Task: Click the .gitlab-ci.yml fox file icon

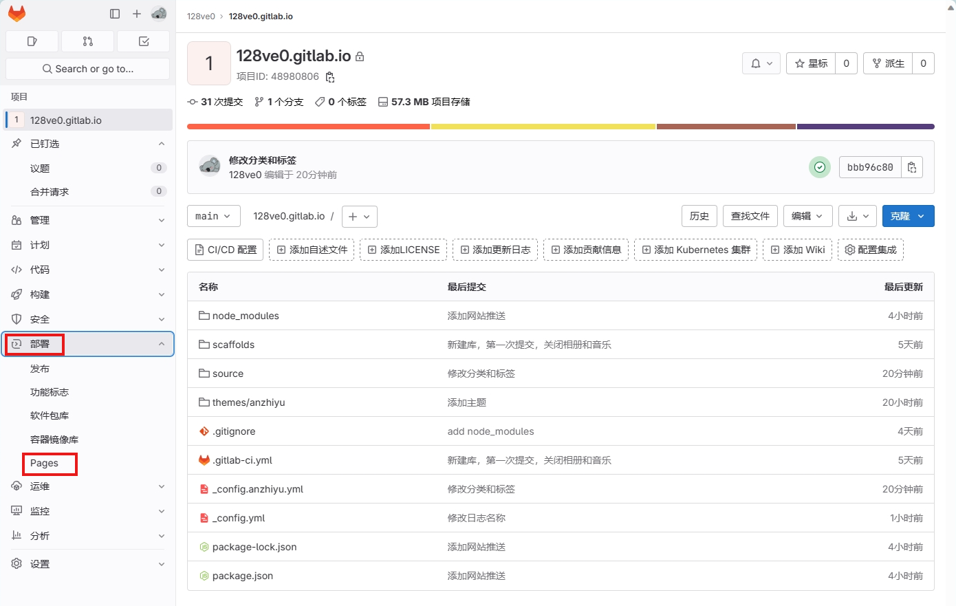Action: pos(204,460)
